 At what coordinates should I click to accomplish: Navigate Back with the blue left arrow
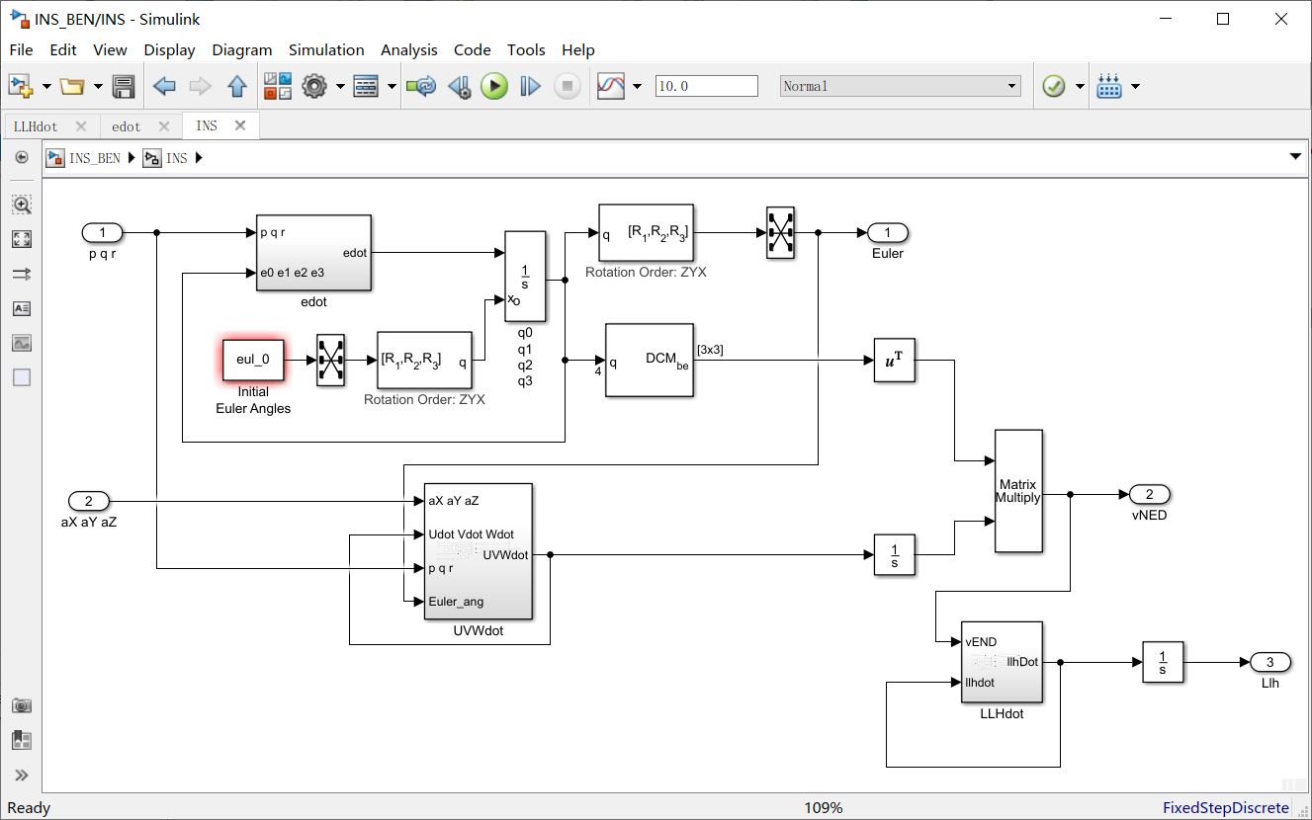point(164,86)
